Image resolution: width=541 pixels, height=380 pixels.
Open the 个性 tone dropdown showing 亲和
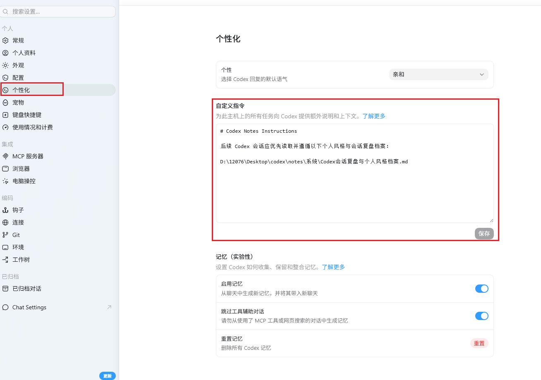(x=438, y=74)
